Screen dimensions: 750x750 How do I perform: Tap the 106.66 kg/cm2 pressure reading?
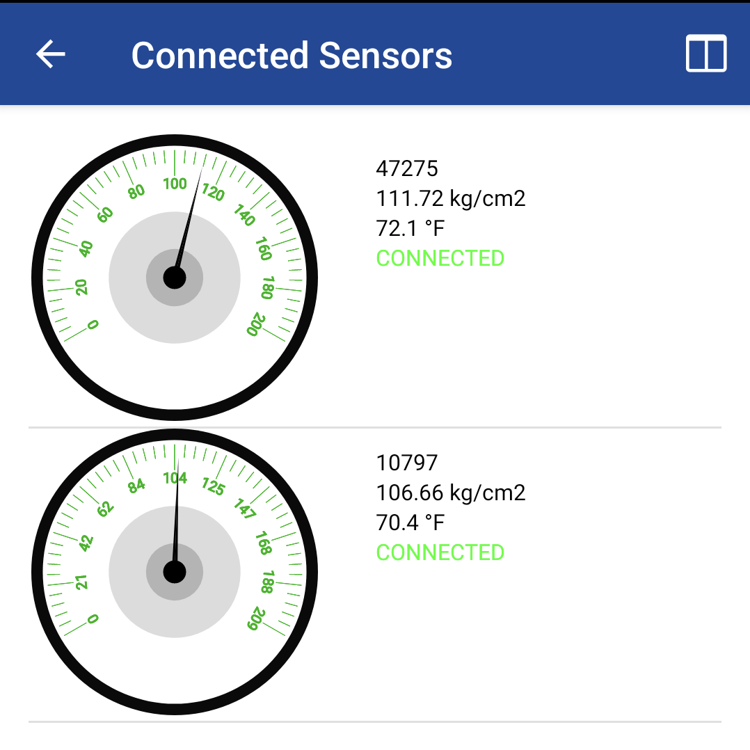[x=451, y=493]
